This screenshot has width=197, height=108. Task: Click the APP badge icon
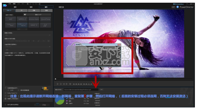pos(173,7)
